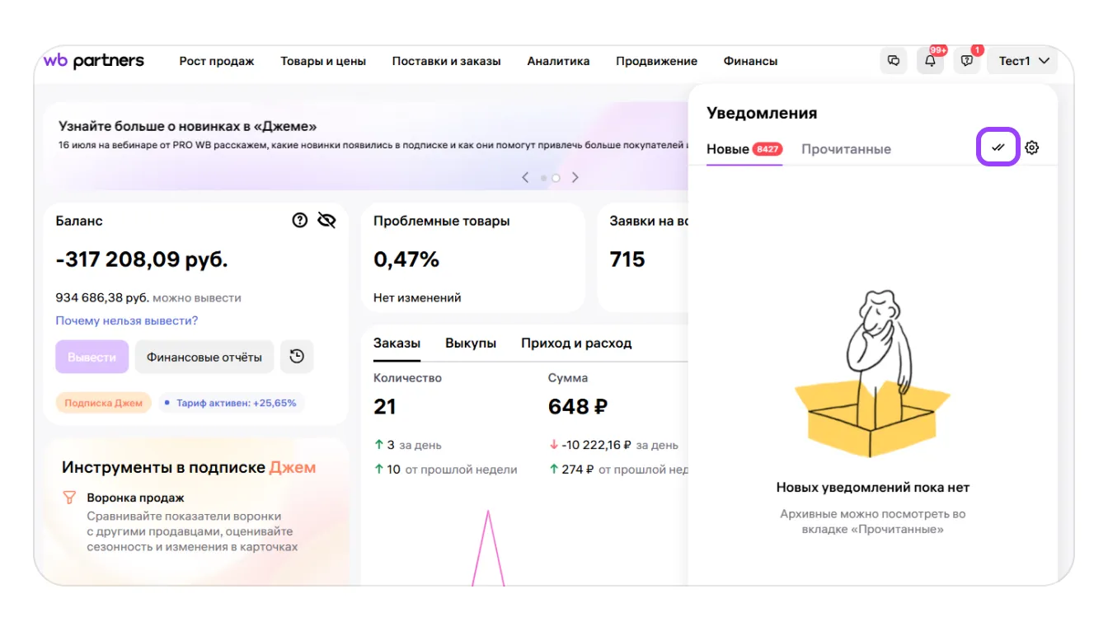
Task: Select the Выкупы tab
Action: click(x=471, y=343)
